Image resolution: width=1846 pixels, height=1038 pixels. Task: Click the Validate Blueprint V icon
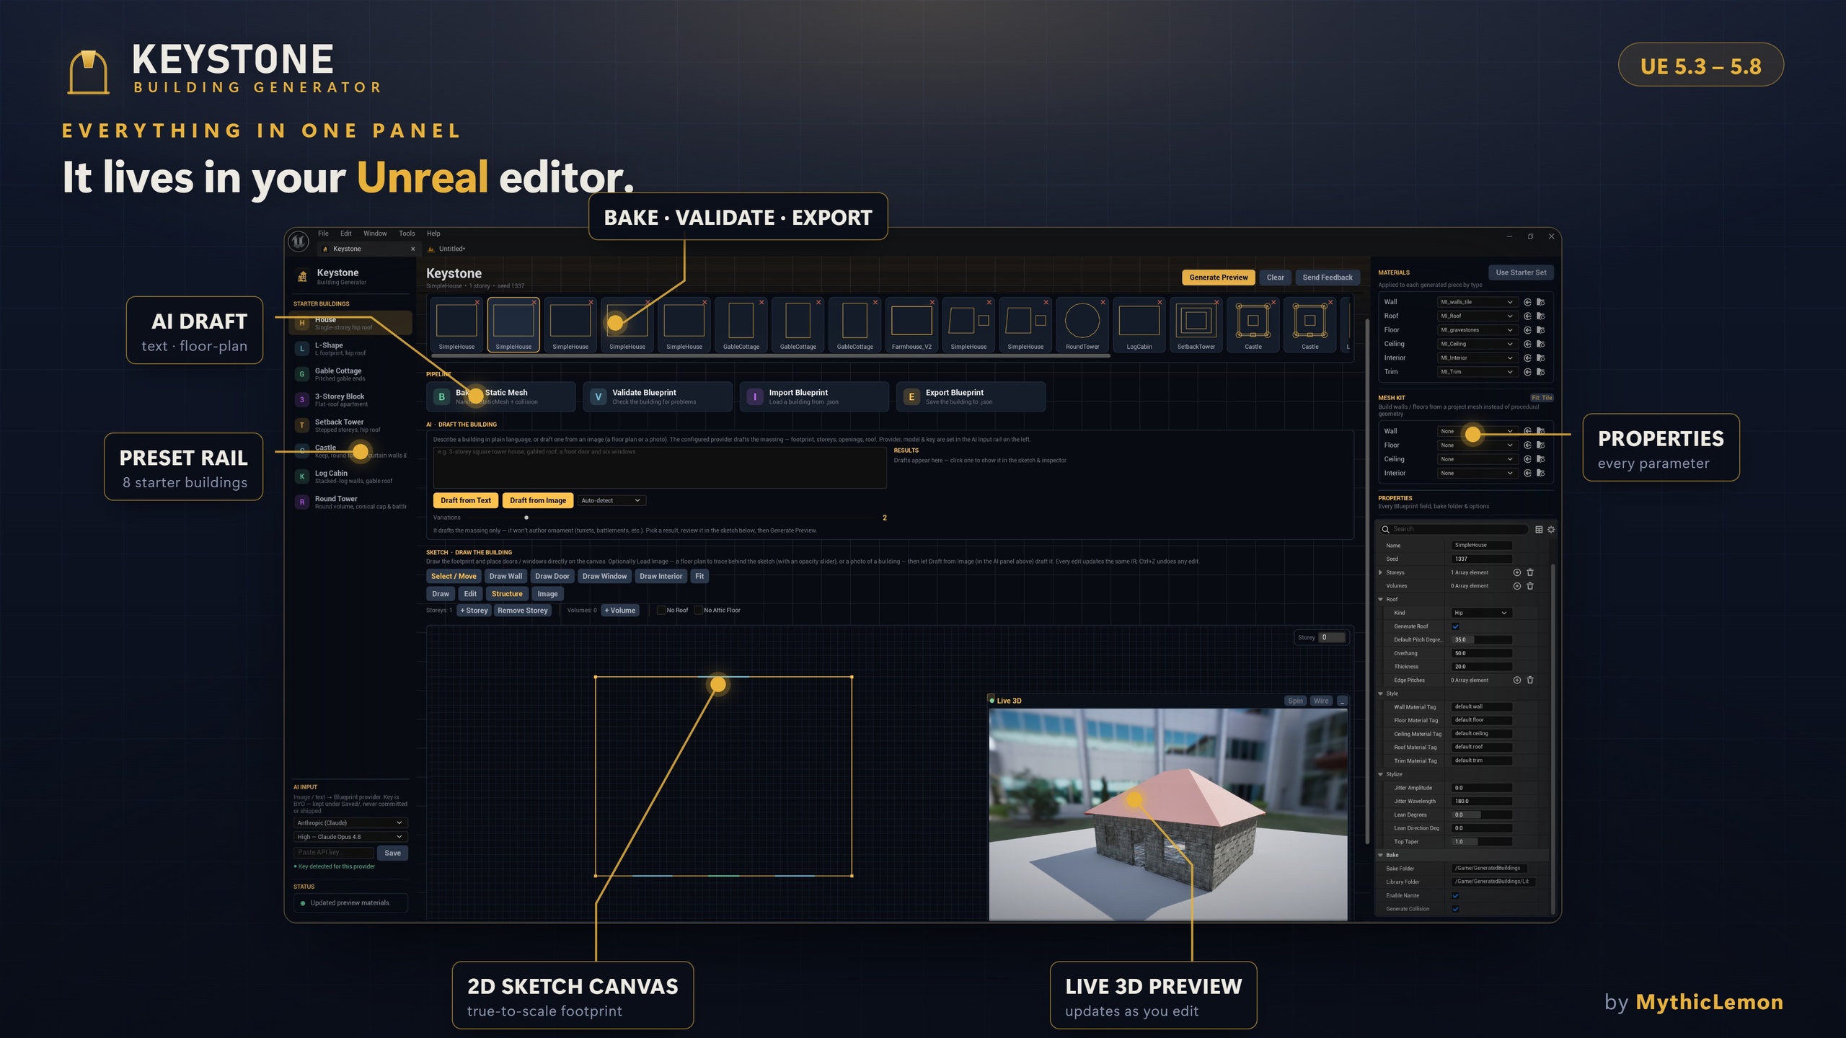click(598, 397)
